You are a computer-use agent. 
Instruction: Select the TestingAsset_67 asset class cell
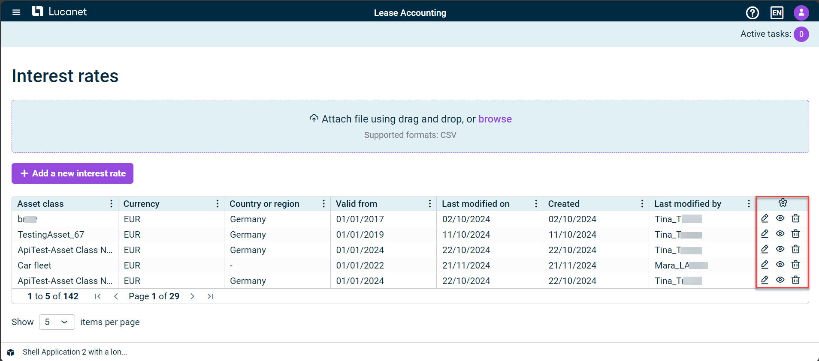tap(64, 235)
